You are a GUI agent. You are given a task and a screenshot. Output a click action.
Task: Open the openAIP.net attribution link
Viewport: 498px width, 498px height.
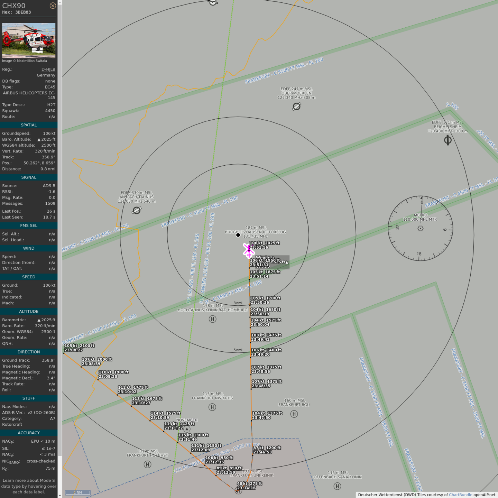click(484, 495)
